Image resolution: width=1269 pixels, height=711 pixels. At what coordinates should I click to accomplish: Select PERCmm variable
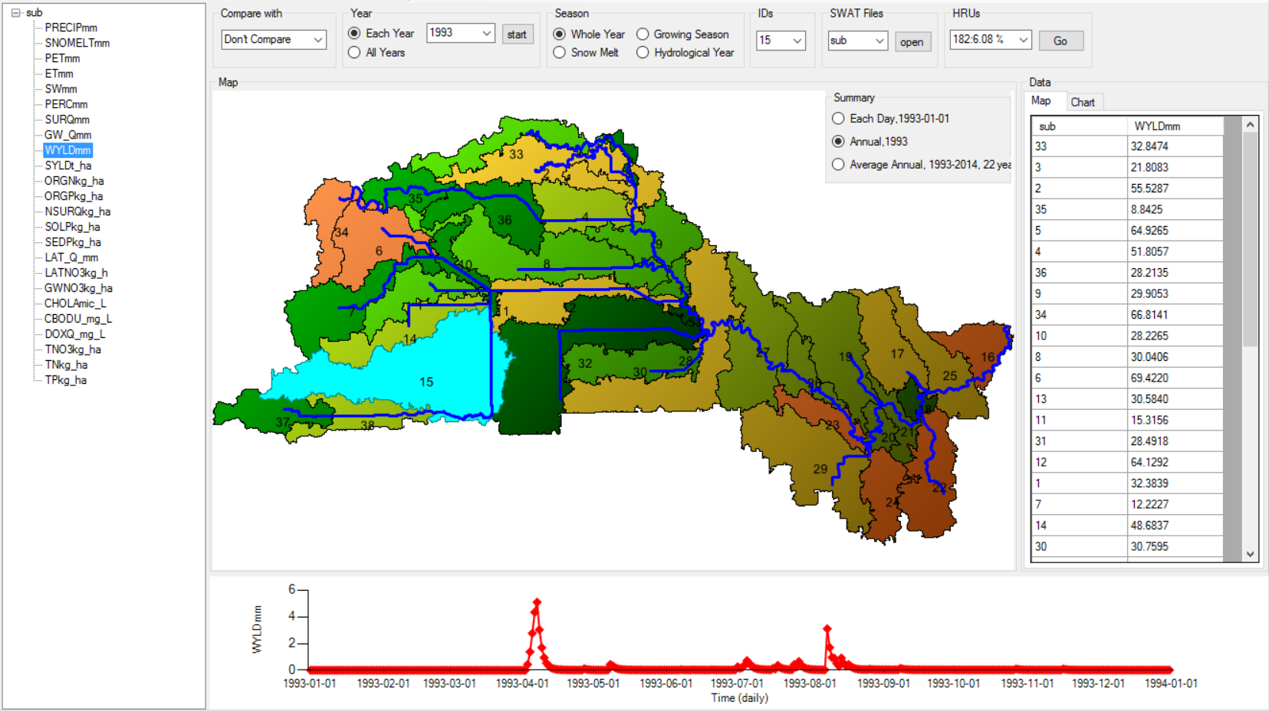coord(66,104)
